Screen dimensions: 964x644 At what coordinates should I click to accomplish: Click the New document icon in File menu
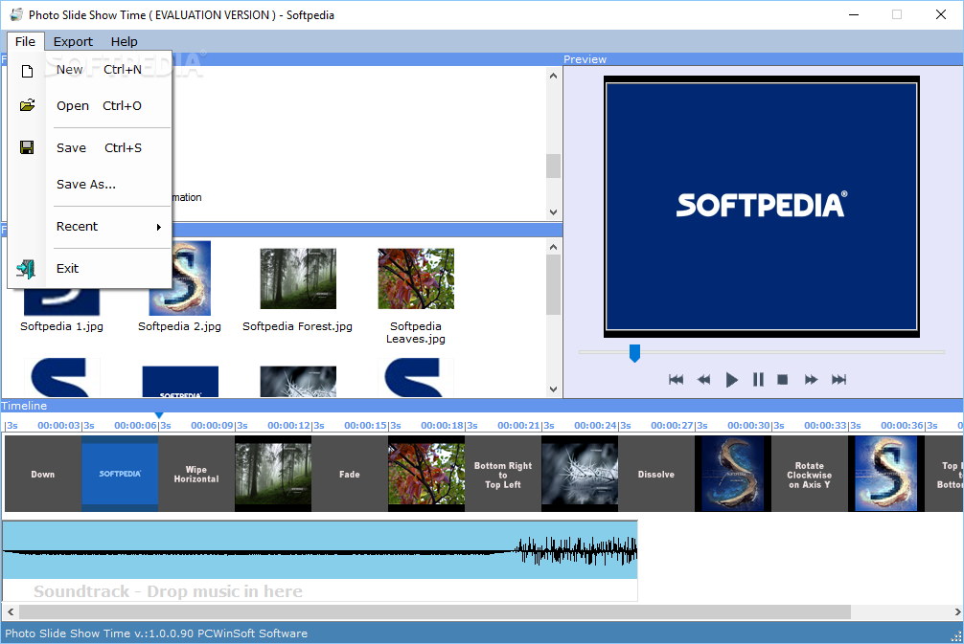27,71
